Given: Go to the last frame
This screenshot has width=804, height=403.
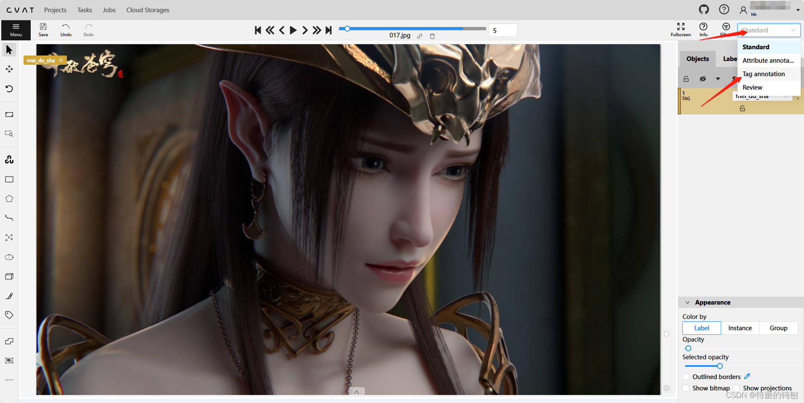Looking at the screenshot, I should 328,30.
